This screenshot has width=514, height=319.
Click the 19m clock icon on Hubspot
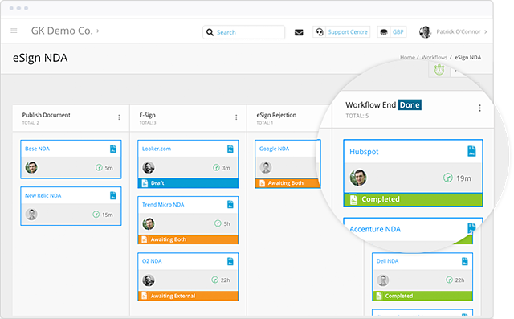[x=448, y=178]
